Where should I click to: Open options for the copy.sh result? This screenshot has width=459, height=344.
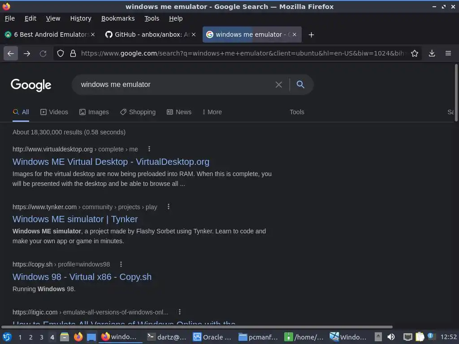(121, 264)
